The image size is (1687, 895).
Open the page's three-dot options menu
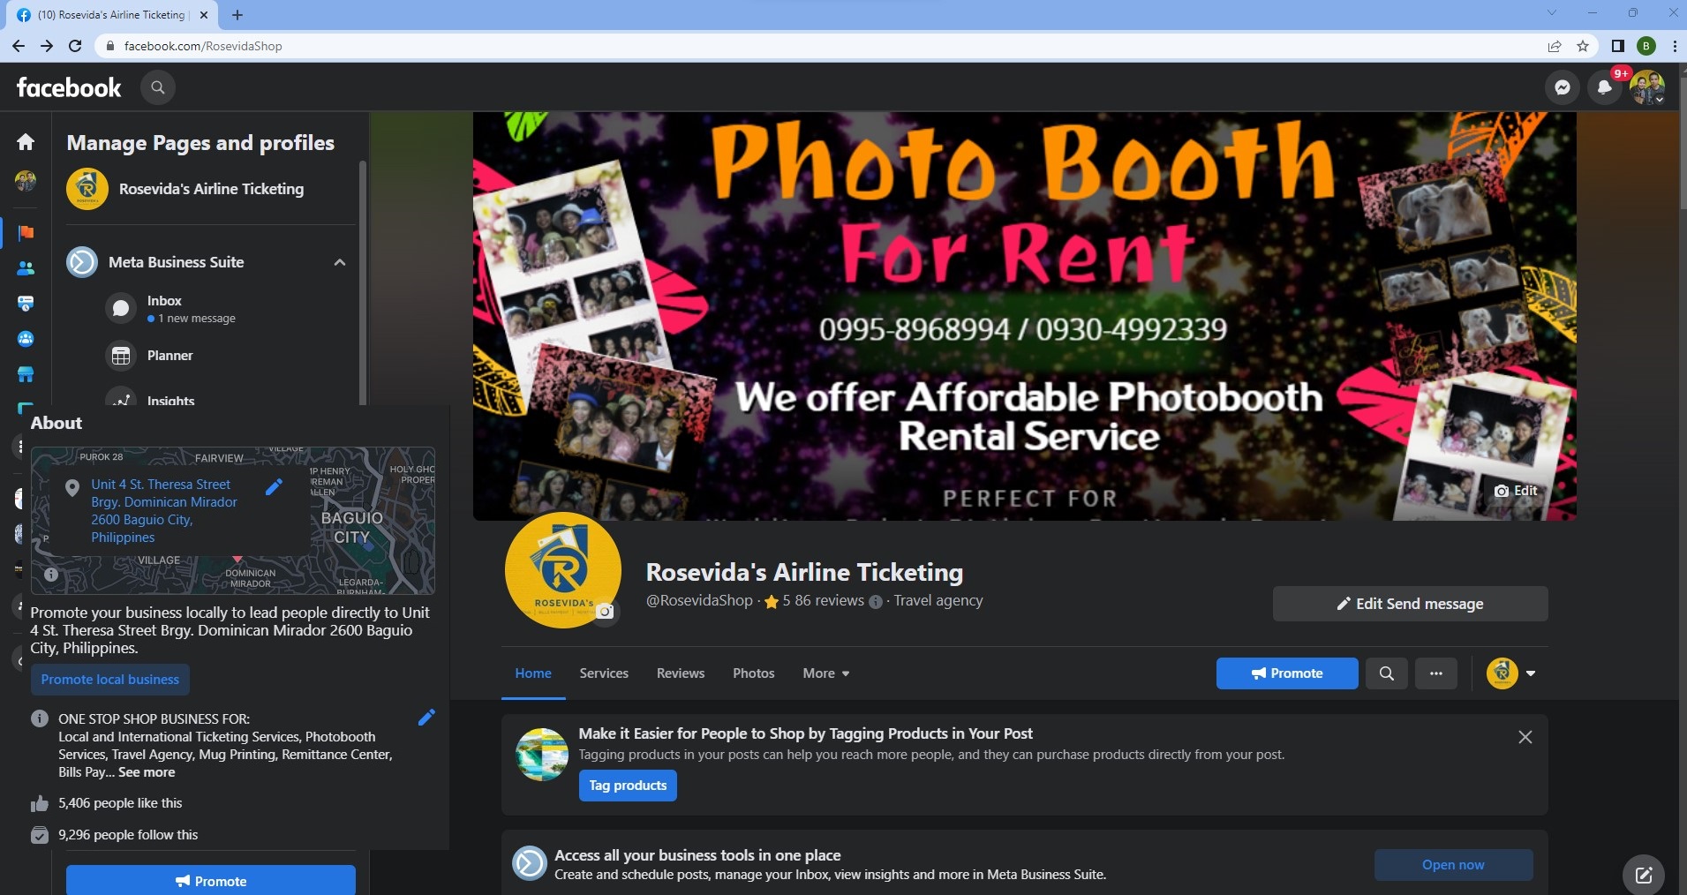1436,673
